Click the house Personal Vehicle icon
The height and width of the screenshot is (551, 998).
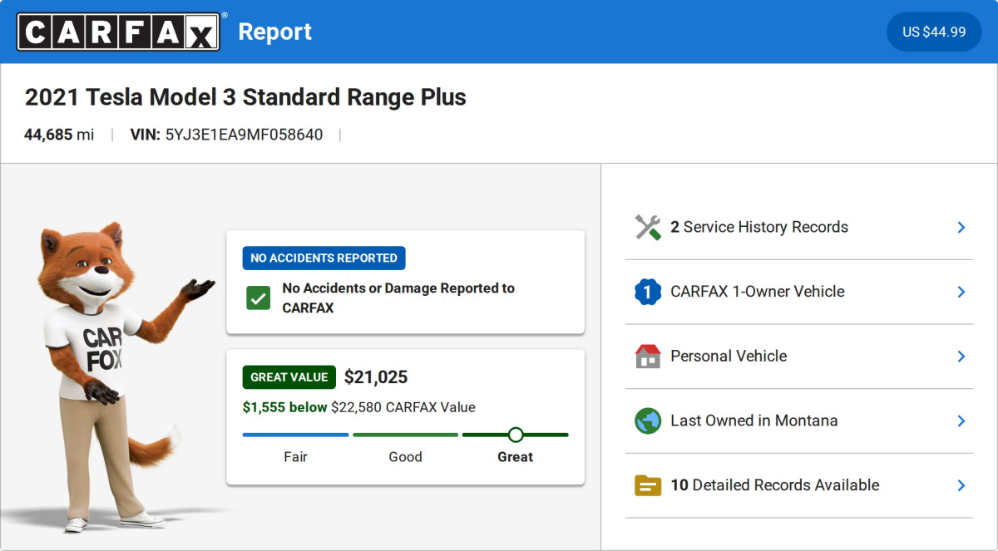pos(647,356)
